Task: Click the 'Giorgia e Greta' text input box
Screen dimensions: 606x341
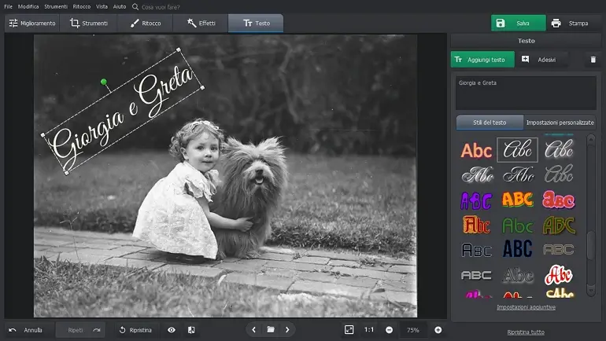Action: pos(526,93)
